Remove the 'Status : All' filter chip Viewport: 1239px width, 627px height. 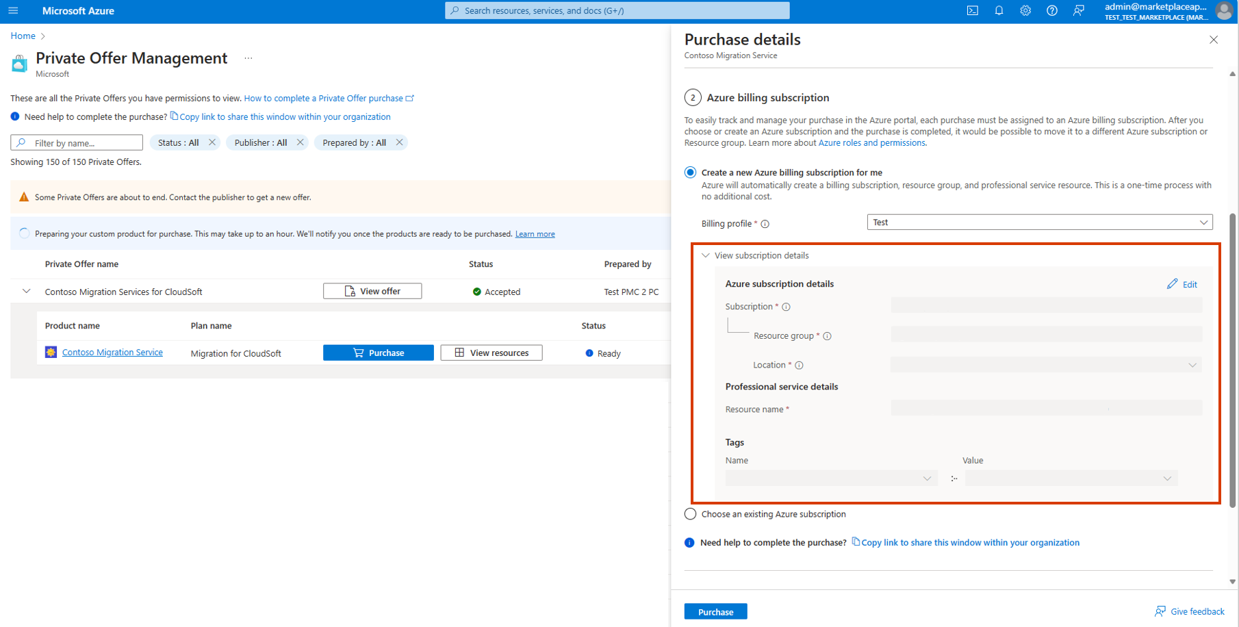click(212, 142)
